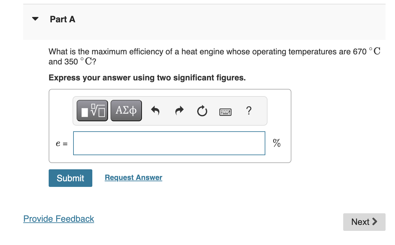Redo the equation edit
The width and height of the screenshot is (395, 245).
(179, 111)
